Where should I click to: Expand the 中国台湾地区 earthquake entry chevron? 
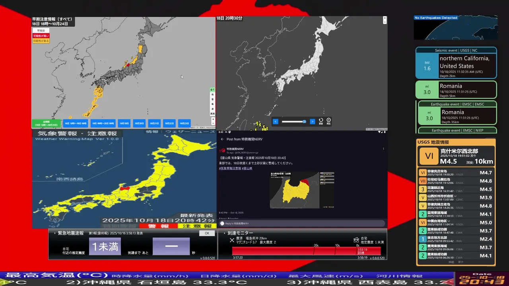point(449,221)
